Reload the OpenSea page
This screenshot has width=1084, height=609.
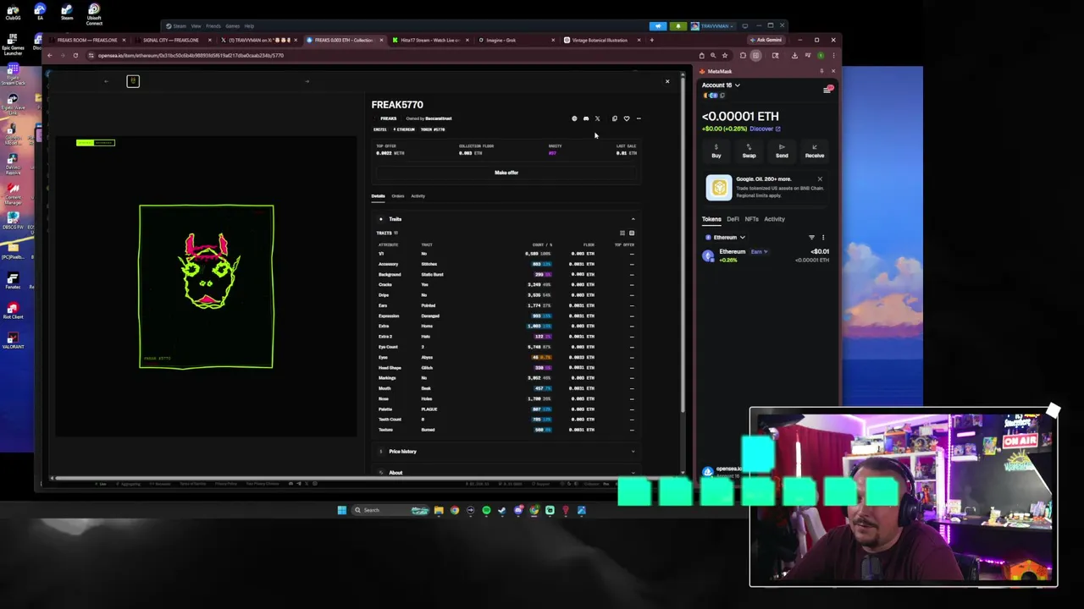pyautogui.click(x=75, y=56)
